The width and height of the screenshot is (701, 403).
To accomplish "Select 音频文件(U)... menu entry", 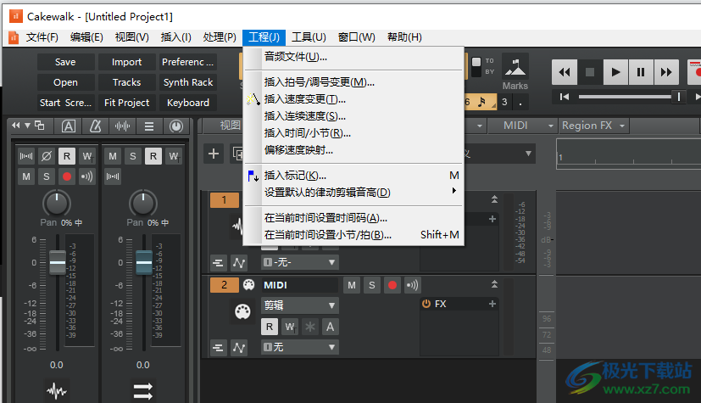I will tap(353, 57).
